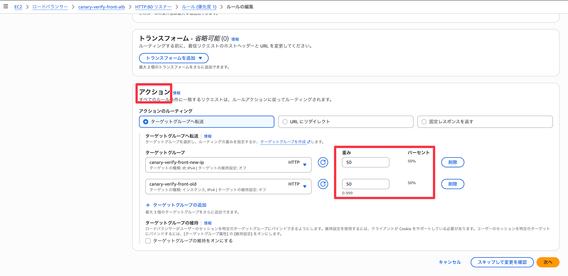568x276 pixels.
Task: Open ルール (優先度 1) breadcrumb
Action: click(199, 7)
